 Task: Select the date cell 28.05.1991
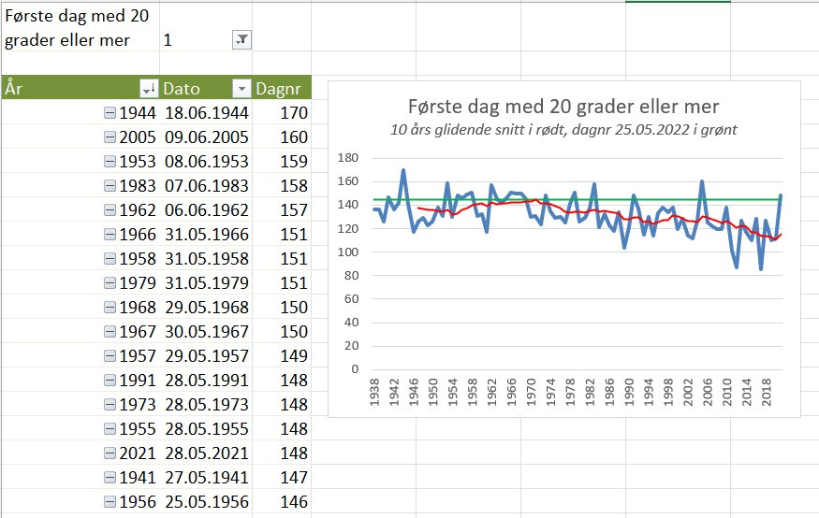pyautogui.click(x=206, y=381)
